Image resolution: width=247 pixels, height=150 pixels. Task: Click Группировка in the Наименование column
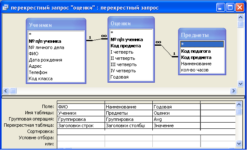pos(129,119)
